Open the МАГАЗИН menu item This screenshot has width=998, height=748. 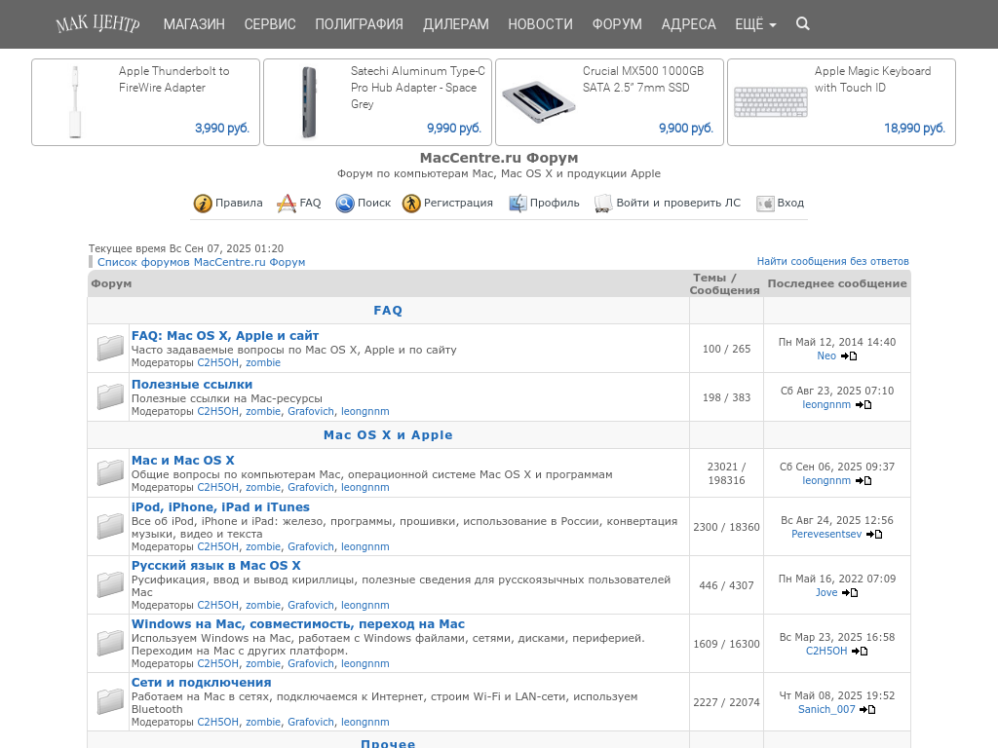[x=194, y=24]
